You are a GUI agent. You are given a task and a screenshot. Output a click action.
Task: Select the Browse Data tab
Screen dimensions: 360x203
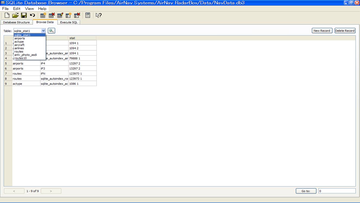45,22
